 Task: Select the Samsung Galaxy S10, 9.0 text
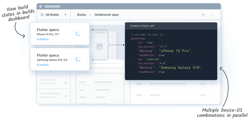coord(52,60)
